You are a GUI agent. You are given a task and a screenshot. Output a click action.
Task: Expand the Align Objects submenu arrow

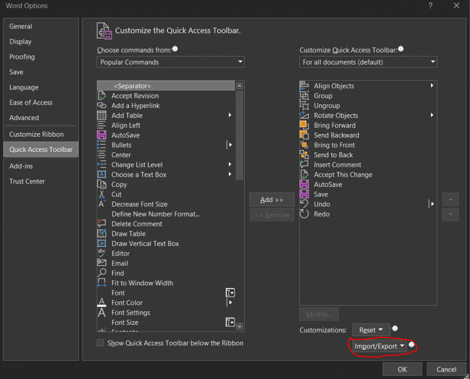tap(432, 85)
